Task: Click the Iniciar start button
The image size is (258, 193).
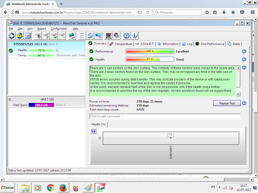Action: click(8, 188)
